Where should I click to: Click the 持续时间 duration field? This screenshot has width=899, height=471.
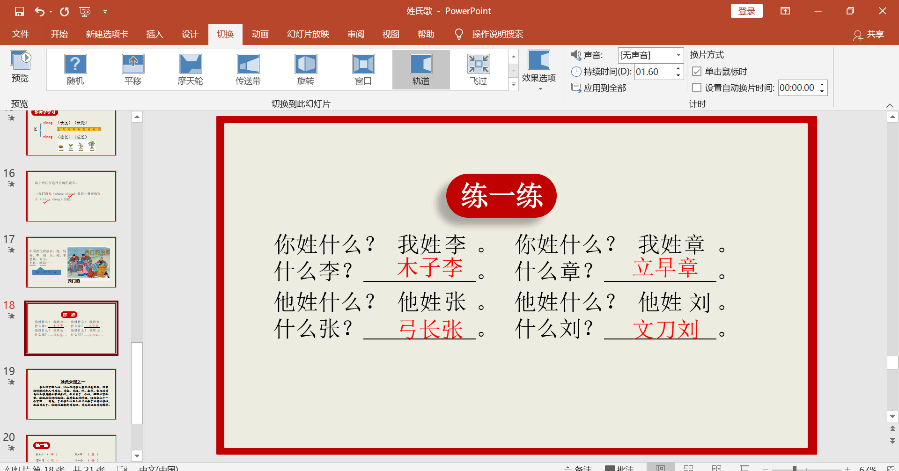[x=654, y=72]
